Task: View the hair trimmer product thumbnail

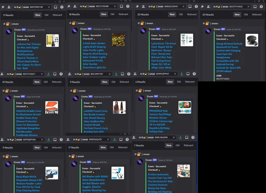Action: point(52,41)
